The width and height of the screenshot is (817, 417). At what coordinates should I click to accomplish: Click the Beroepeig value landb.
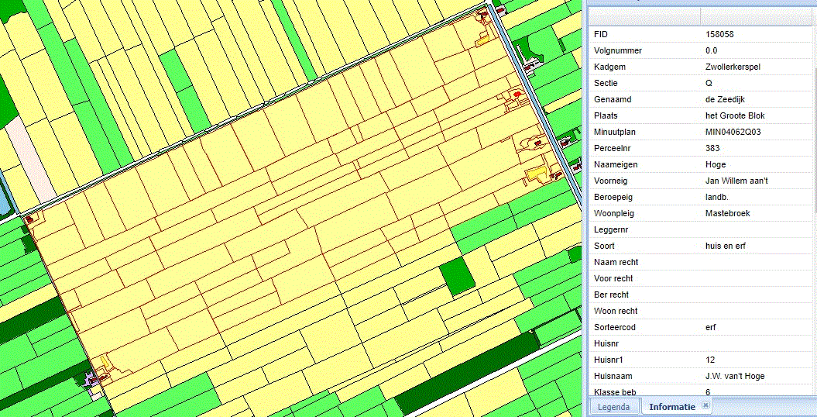point(718,197)
